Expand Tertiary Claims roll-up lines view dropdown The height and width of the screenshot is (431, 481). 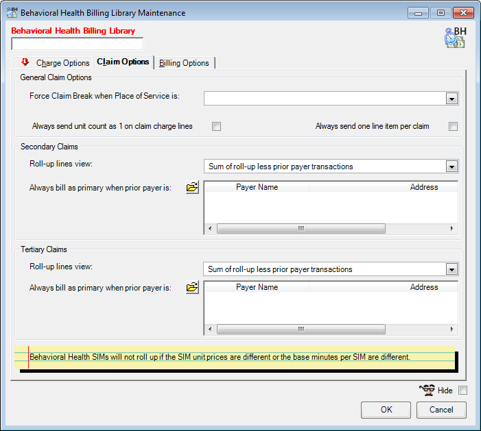pyautogui.click(x=451, y=269)
